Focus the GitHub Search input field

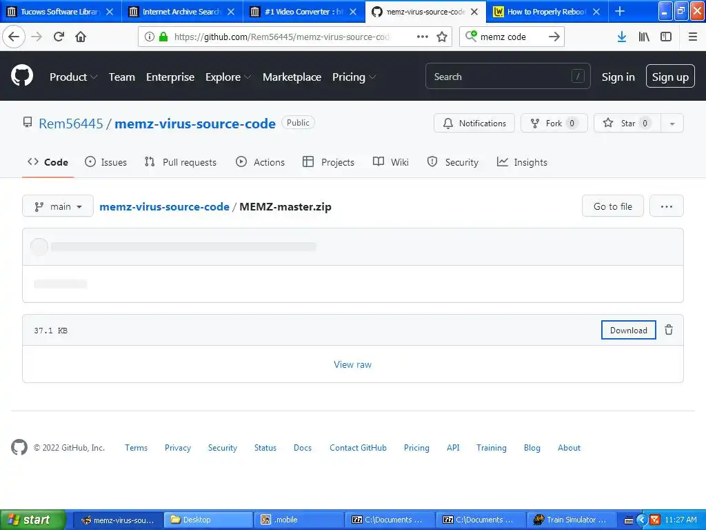point(508,76)
